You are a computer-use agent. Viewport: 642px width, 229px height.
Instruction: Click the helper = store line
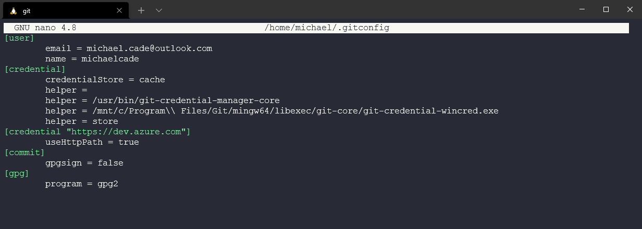pos(81,121)
